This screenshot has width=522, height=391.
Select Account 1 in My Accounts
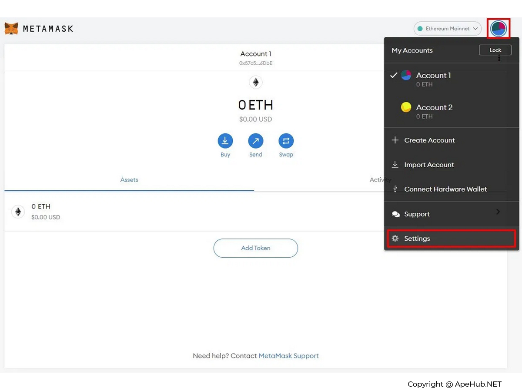[x=434, y=79]
